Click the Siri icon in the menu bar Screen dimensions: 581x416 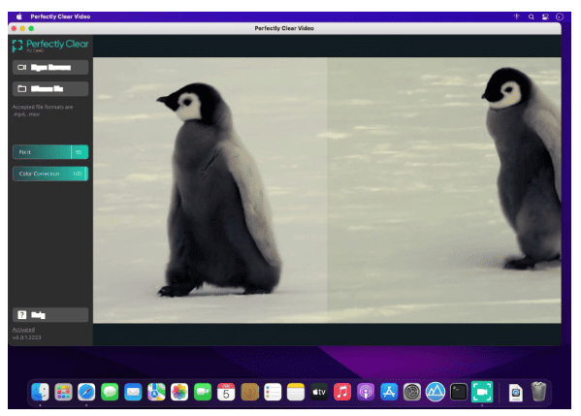[x=560, y=16]
